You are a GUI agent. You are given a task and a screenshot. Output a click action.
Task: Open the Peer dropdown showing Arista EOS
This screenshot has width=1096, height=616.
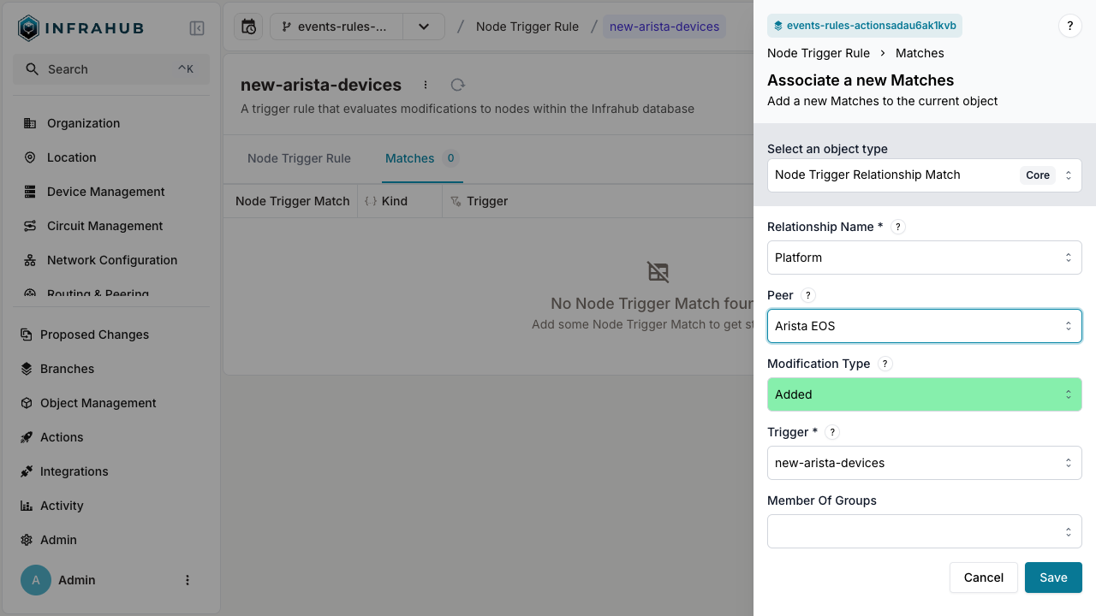[x=924, y=326]
